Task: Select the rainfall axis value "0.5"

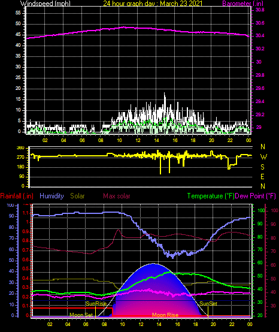Action: (x=26, y=269)
